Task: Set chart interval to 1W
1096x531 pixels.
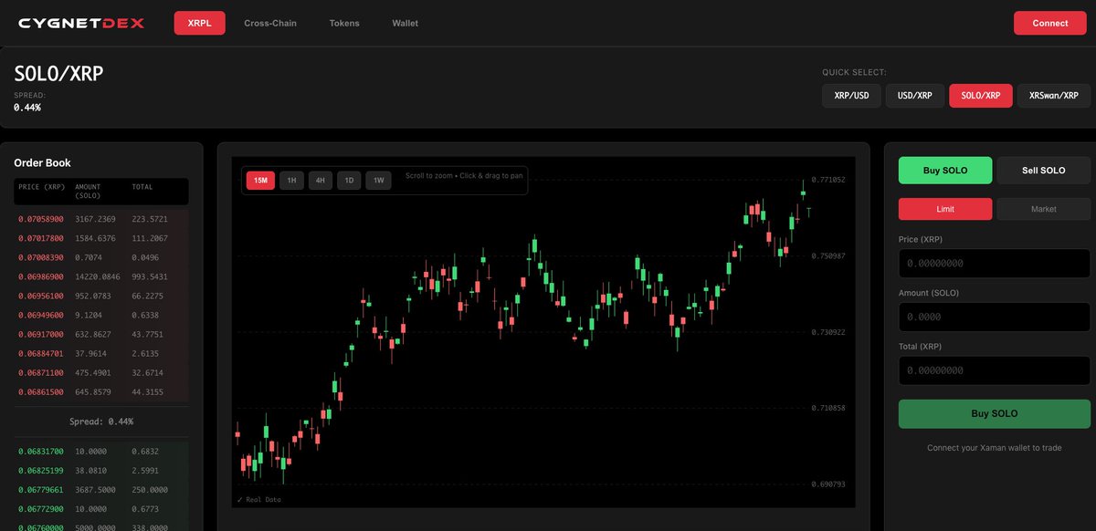Action: pyautogui.click(x=379, y=181)
